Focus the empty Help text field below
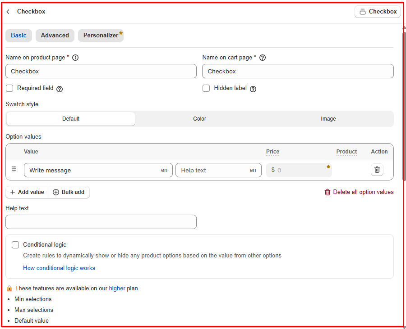406x329 pixels. pyautogui.click(x=101, y=222)
